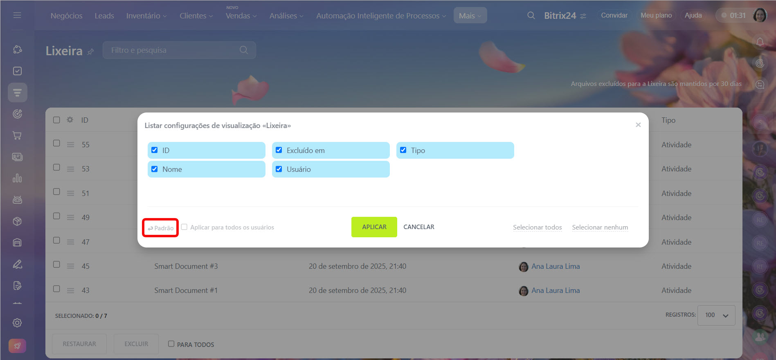Click the grid settings gear near ID
Image resolution: width=776 pixels, height=360 pixels.
click(70, 120)
